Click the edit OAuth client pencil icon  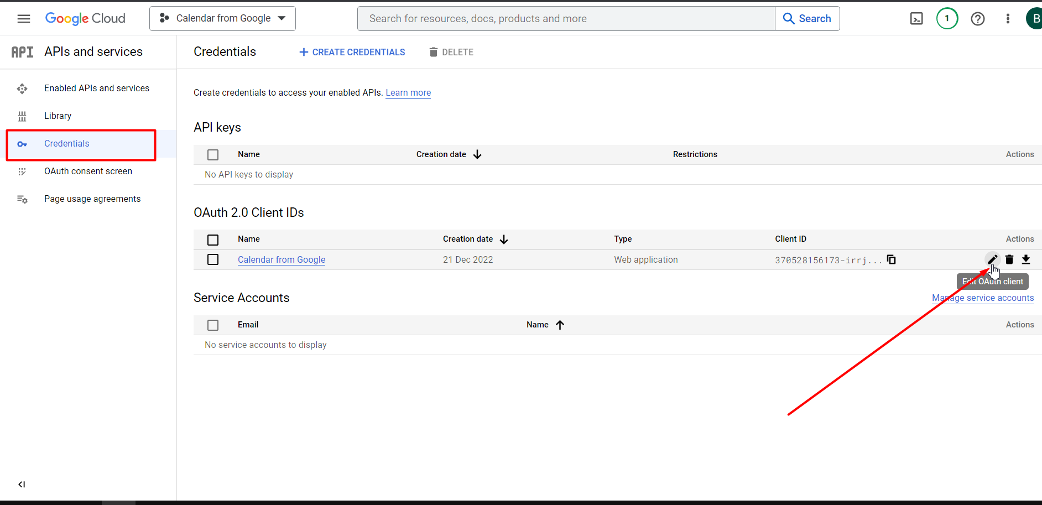pos(993,259)
